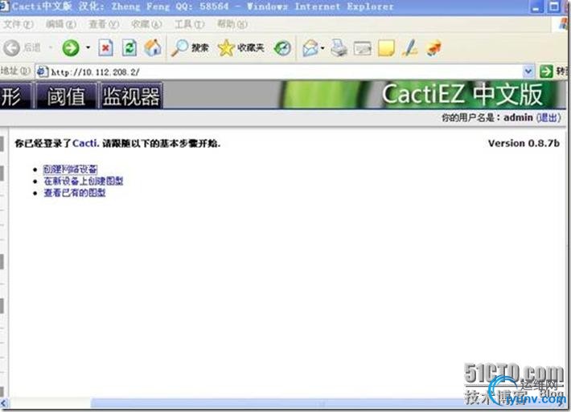This screenshot has height=412, width=571.
Task: Open the 编辑 menu
Action: [61, 24]
